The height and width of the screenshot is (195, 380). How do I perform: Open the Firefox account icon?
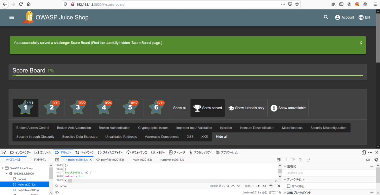349,4
